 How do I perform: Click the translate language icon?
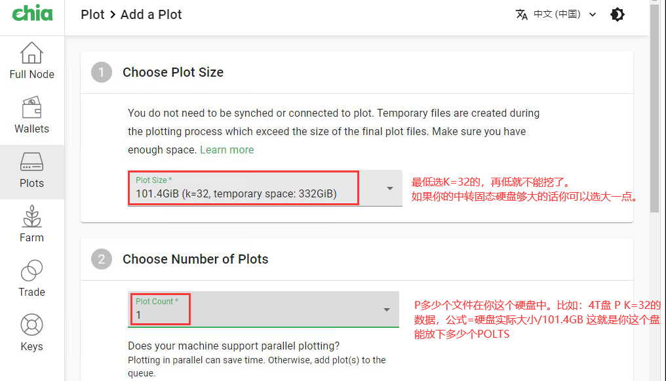[522, 14]
